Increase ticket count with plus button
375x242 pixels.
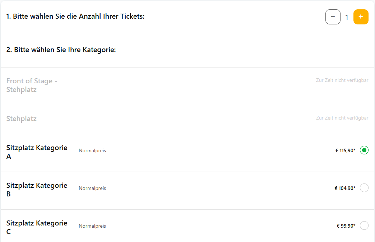tap(361, 17)
